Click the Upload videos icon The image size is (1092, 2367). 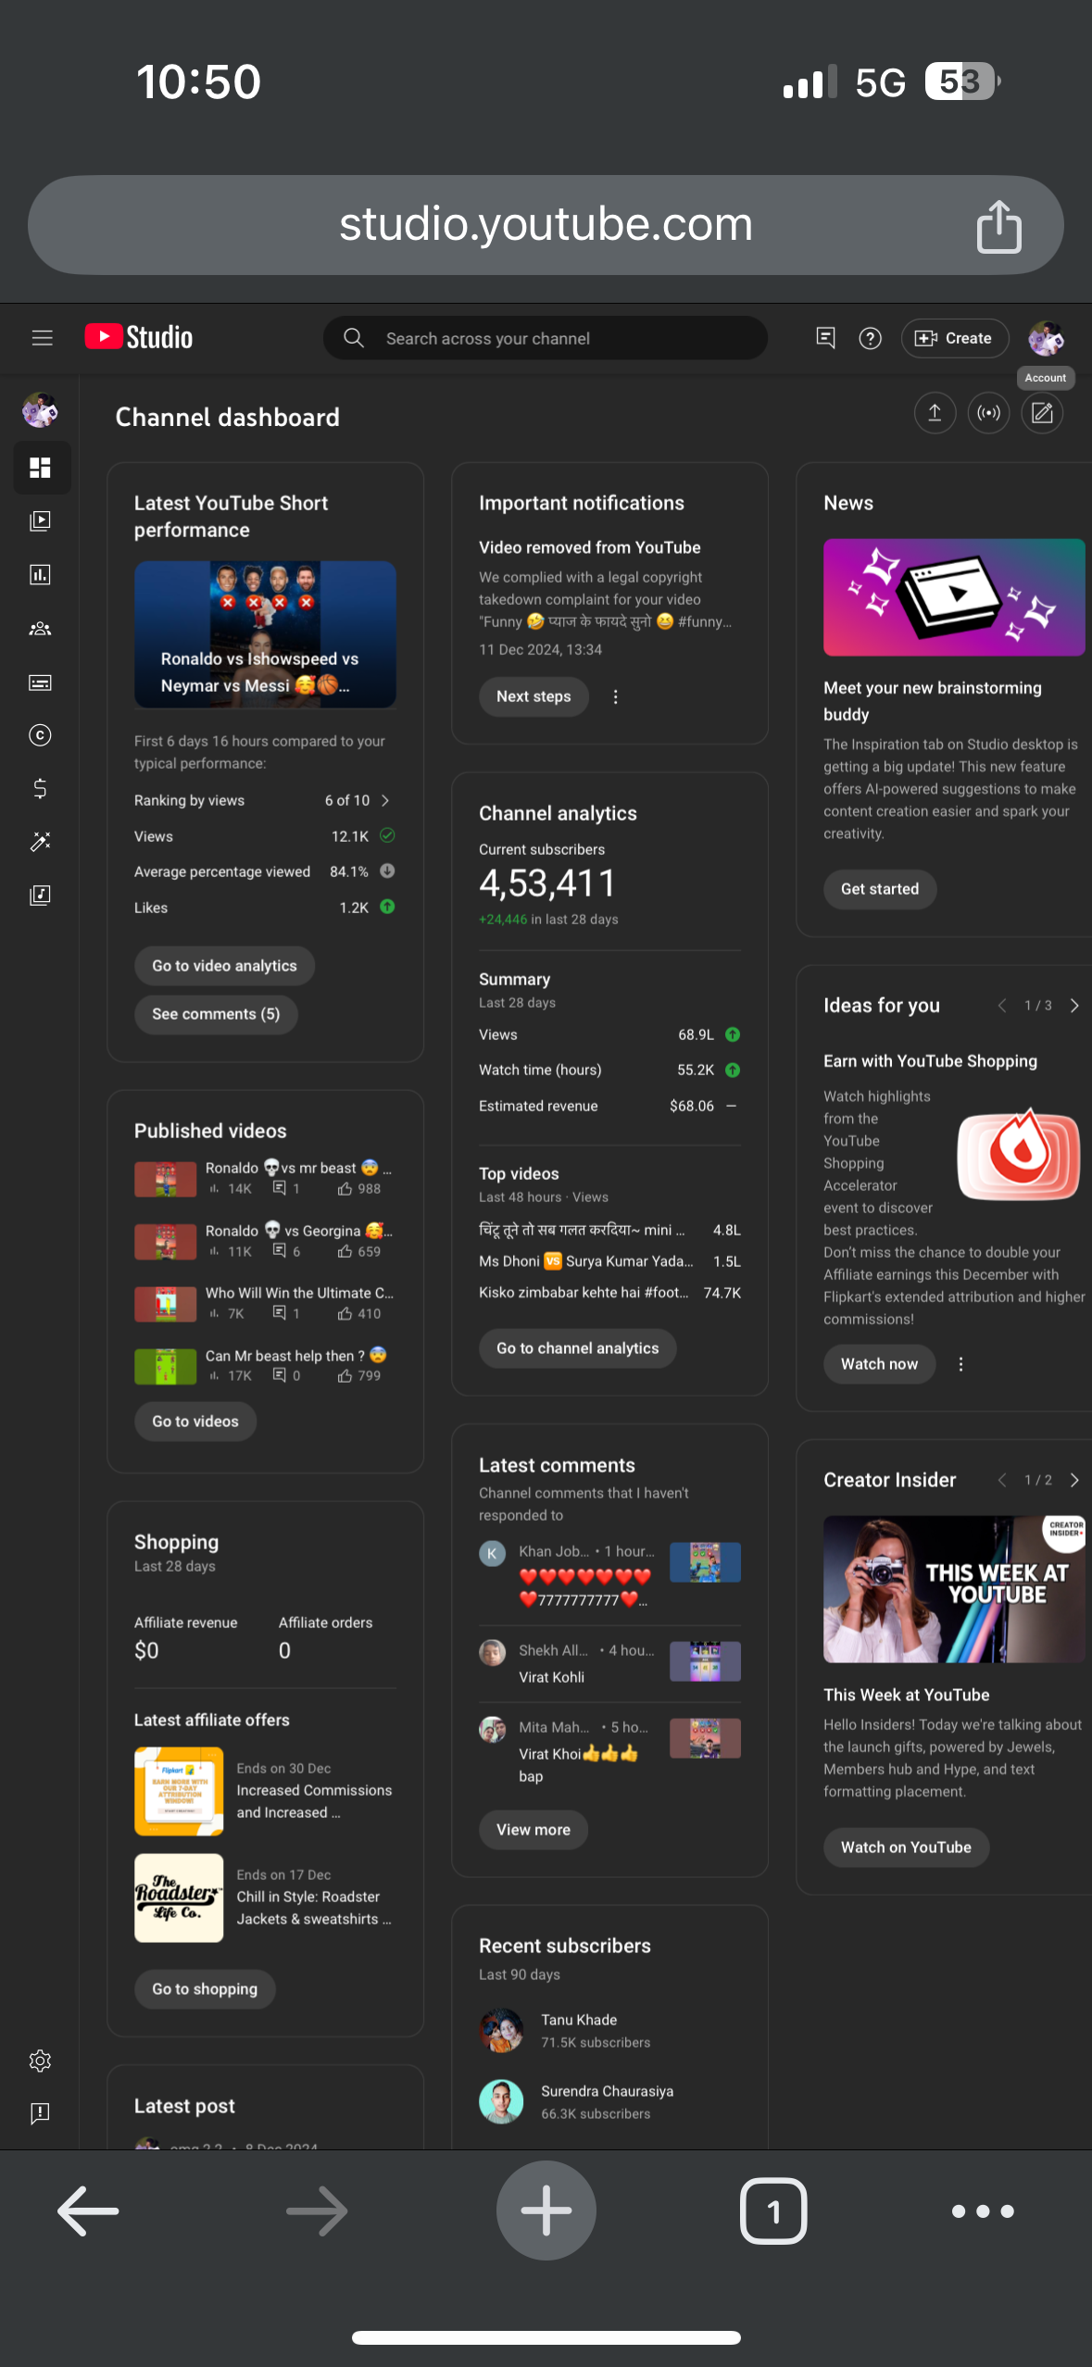(935, 413)
